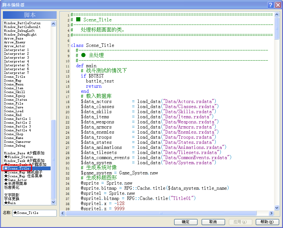Select Scene_Title without the star prefix
The height and width of the screenshot is (228, 283).
click(15, 77)
